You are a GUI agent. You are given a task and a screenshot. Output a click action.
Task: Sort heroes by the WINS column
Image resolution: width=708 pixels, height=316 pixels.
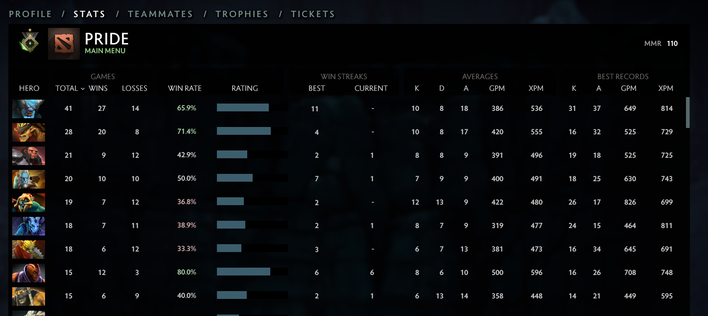click(98, 88)
